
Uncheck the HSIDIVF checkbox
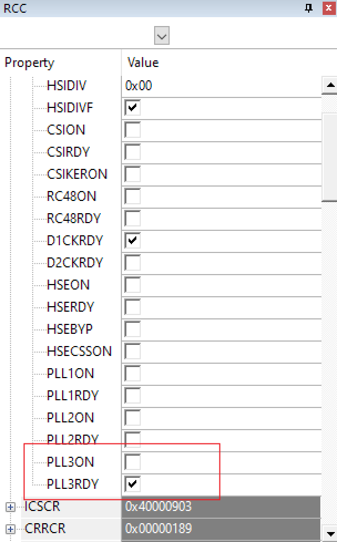[132, 107]
